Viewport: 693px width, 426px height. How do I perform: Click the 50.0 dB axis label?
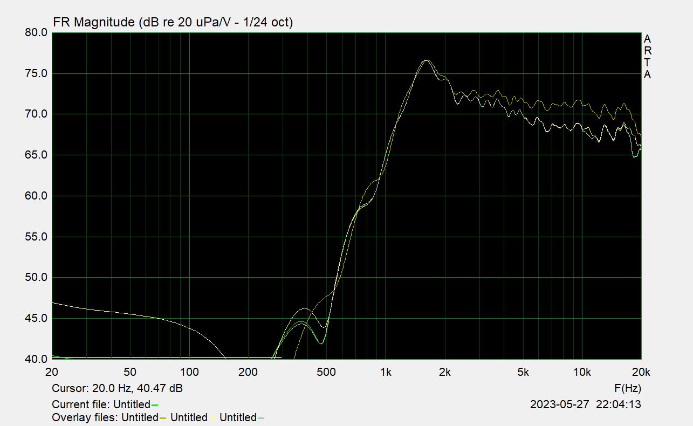tap(37, 278)
